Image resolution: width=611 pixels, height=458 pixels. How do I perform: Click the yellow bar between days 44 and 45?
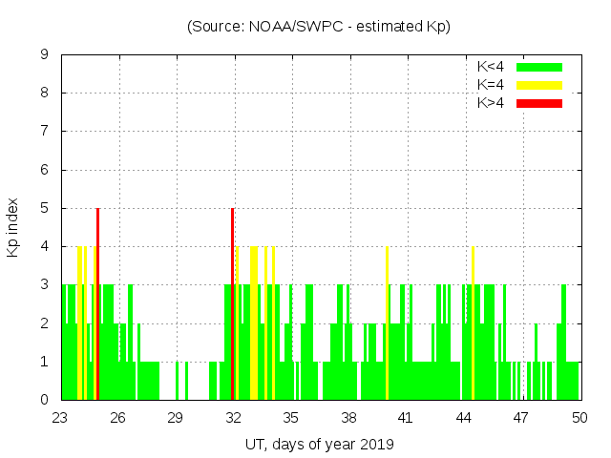tap(473, 324)
